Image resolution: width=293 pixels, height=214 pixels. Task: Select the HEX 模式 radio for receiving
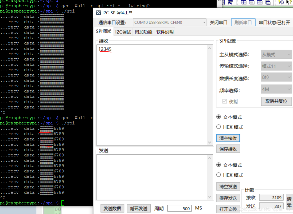(x=218, y=127)
